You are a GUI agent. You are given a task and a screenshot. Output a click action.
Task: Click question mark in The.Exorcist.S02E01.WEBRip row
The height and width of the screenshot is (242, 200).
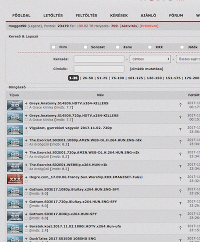click(x=180, y=166)
